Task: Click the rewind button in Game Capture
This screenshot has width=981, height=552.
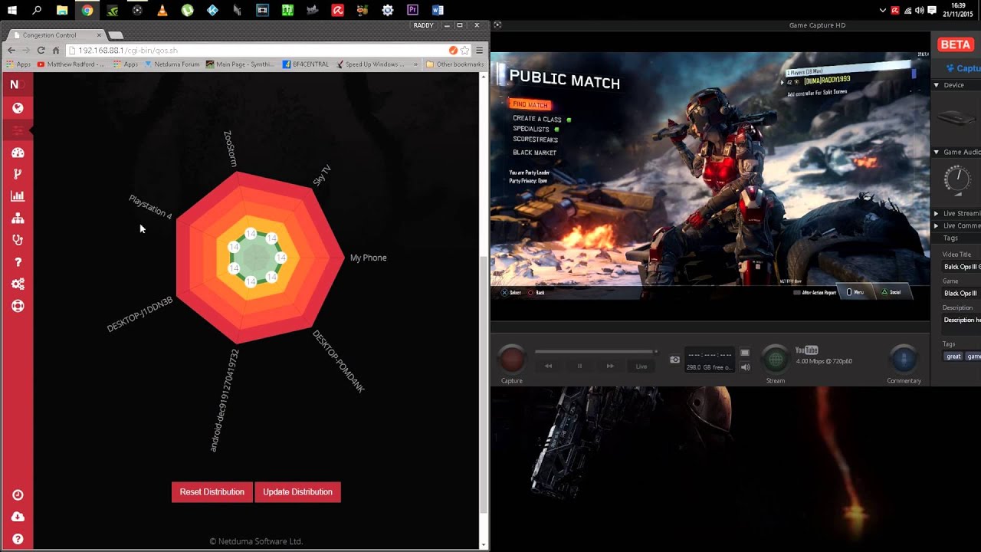Action: 548,366
